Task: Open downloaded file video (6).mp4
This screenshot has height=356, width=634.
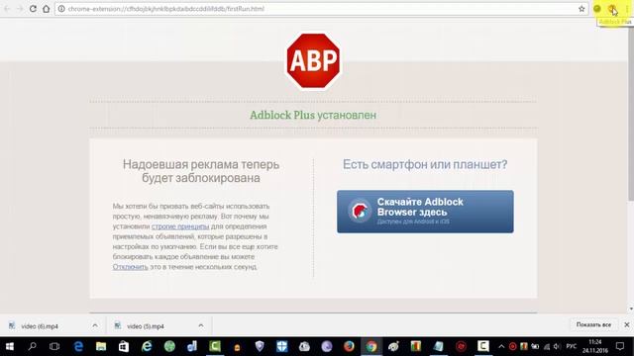Action: 40,326
